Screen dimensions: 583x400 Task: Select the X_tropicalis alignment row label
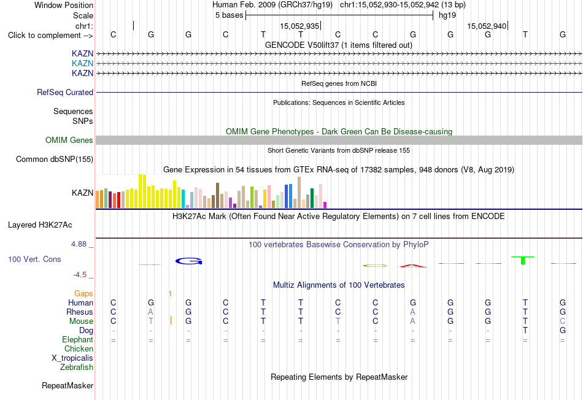coord(72,358)
